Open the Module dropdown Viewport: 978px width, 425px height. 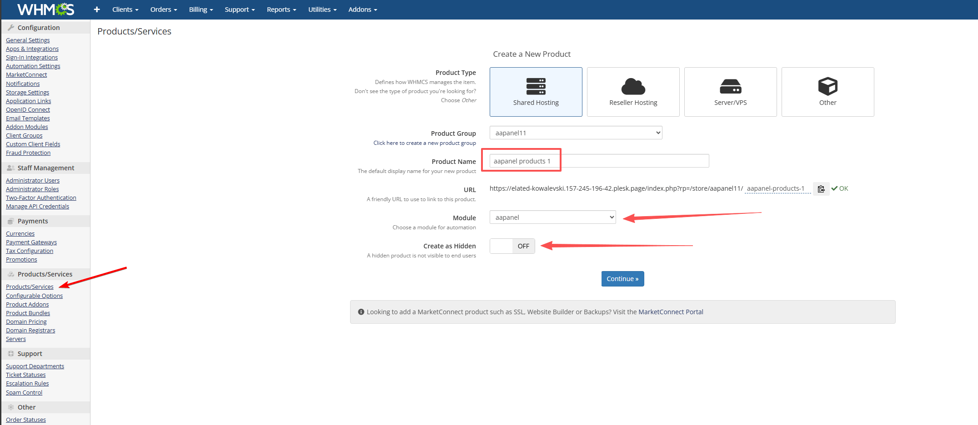click(552, 217)
